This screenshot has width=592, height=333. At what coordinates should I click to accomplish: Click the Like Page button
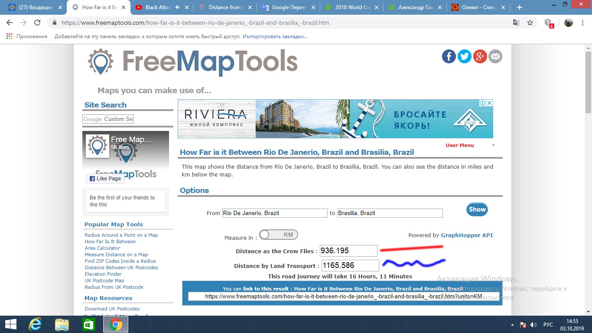[104, 179]
